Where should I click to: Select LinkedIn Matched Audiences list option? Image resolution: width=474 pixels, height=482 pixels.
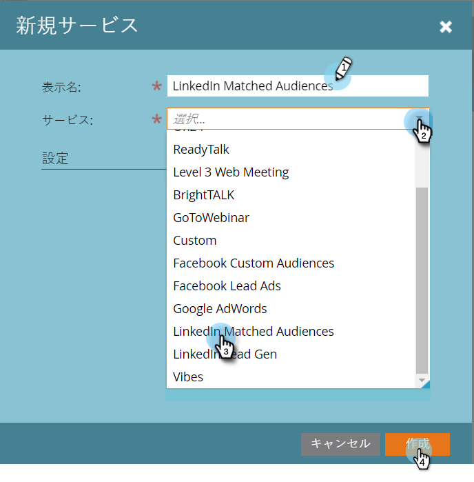pos(291,332)
